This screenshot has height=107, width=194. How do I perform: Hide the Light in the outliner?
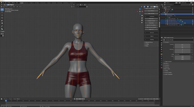tap(193, 11)
